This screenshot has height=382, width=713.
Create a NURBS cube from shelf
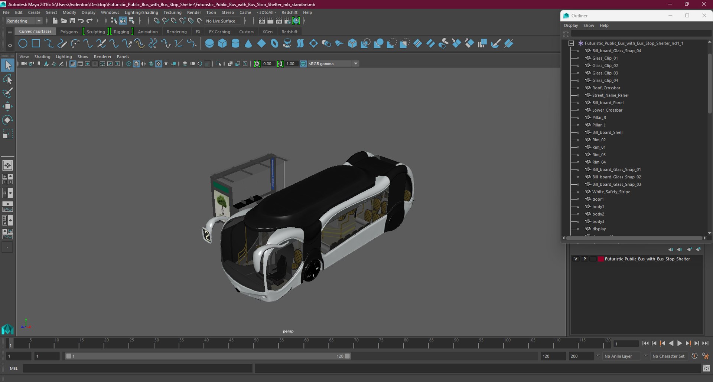[222, 43]
